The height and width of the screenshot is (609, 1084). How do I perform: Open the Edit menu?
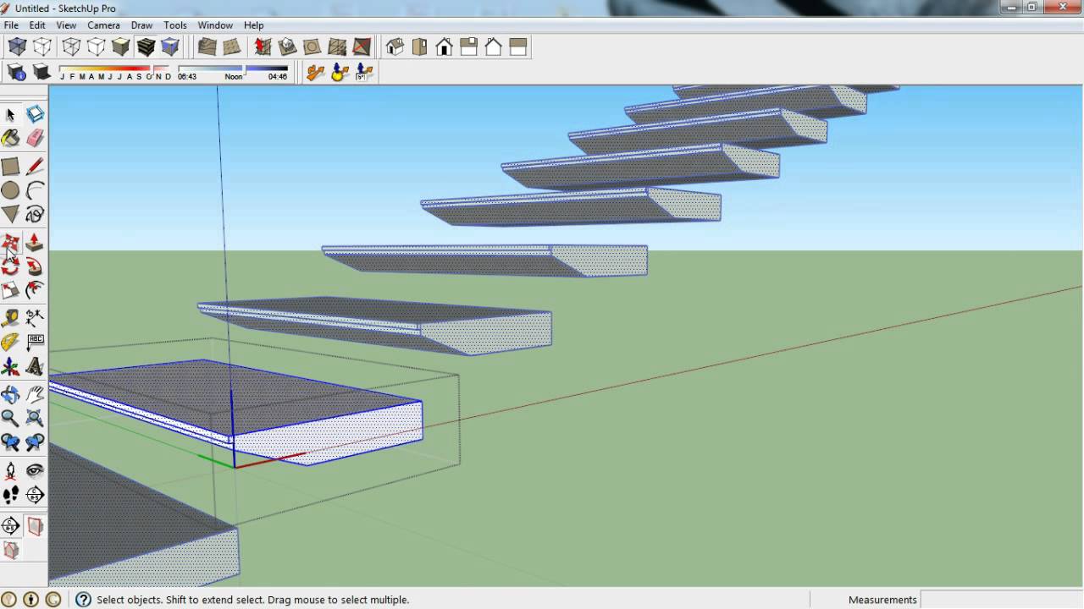(37, 25)
